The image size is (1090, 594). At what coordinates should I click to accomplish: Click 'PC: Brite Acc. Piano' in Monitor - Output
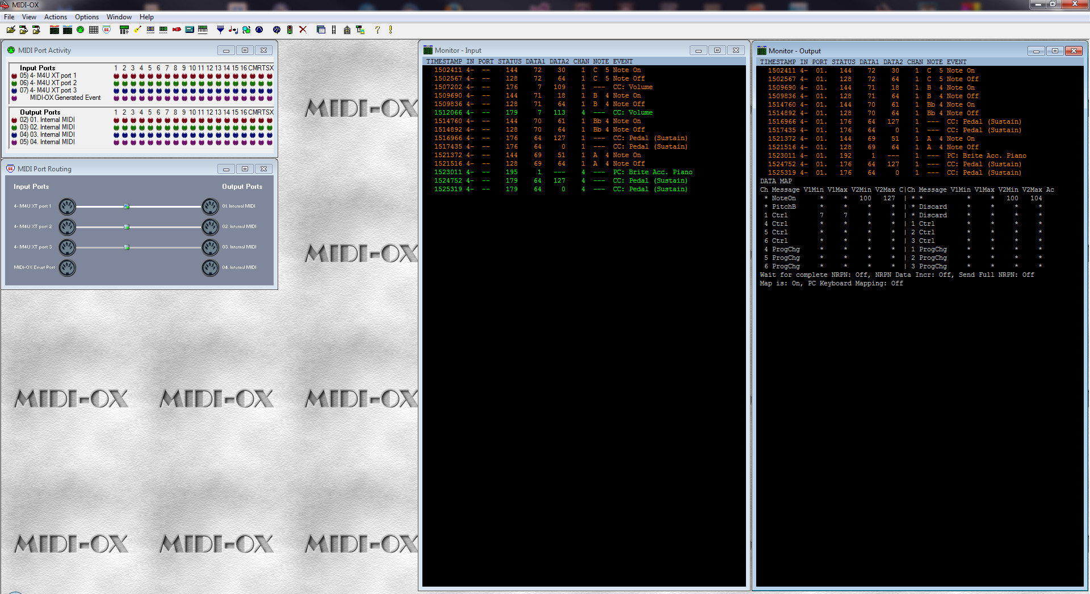tap(986, 156)
